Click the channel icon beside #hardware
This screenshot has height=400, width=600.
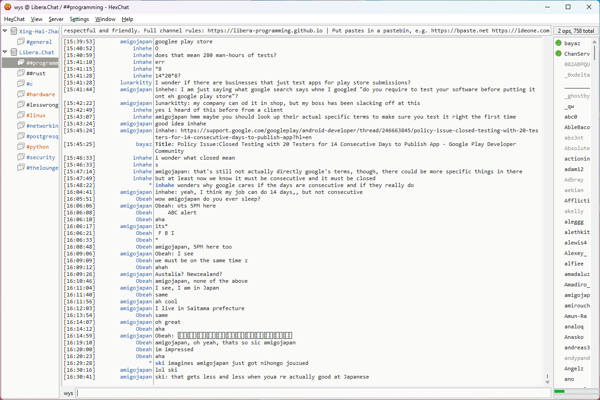(21, 94)
